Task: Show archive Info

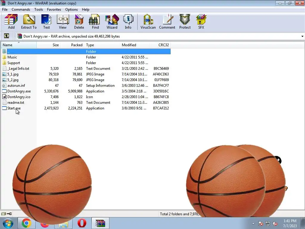Action: tap(128, 21)
